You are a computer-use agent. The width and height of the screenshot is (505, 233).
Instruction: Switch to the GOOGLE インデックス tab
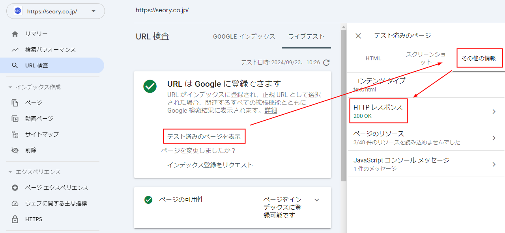pyautogui.click(x=244, y=37)
